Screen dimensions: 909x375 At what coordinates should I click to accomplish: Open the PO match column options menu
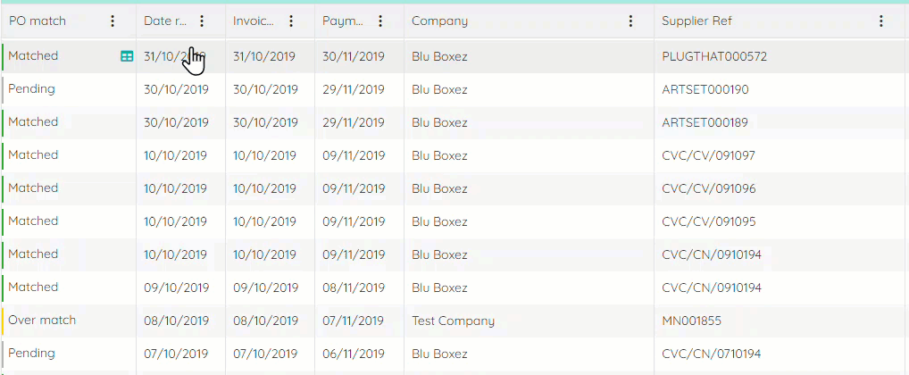coord(113,21)
